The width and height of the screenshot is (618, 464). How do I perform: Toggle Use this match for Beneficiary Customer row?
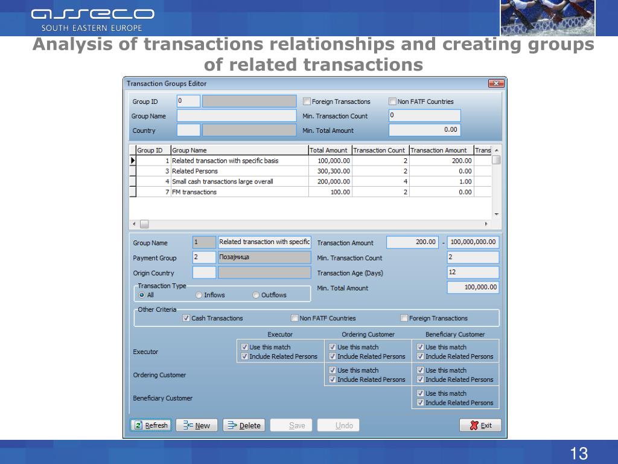(421, 393)
